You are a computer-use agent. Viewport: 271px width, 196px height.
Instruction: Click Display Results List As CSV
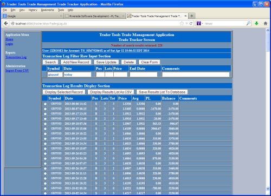[x=111, y=92]
